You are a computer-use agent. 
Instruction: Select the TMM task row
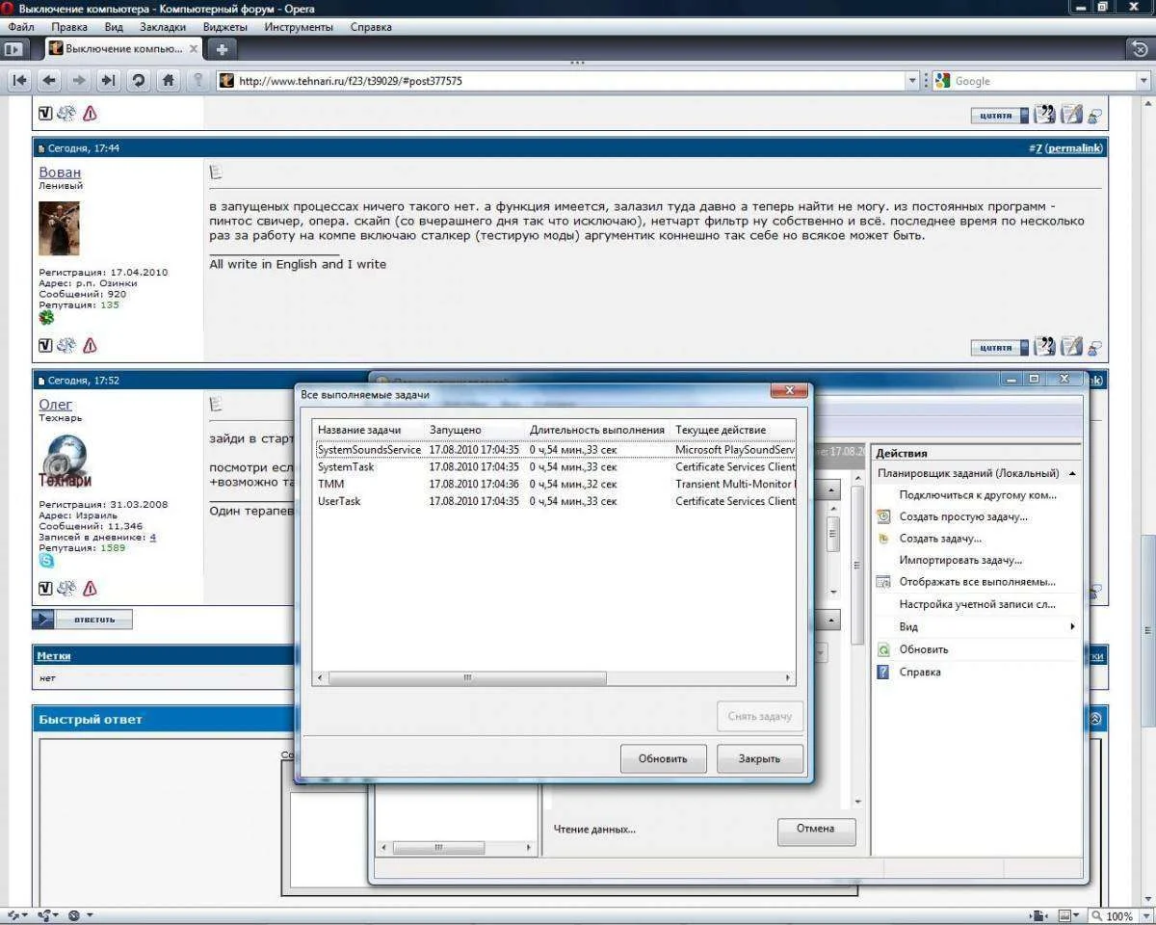[x=556, y=484]
